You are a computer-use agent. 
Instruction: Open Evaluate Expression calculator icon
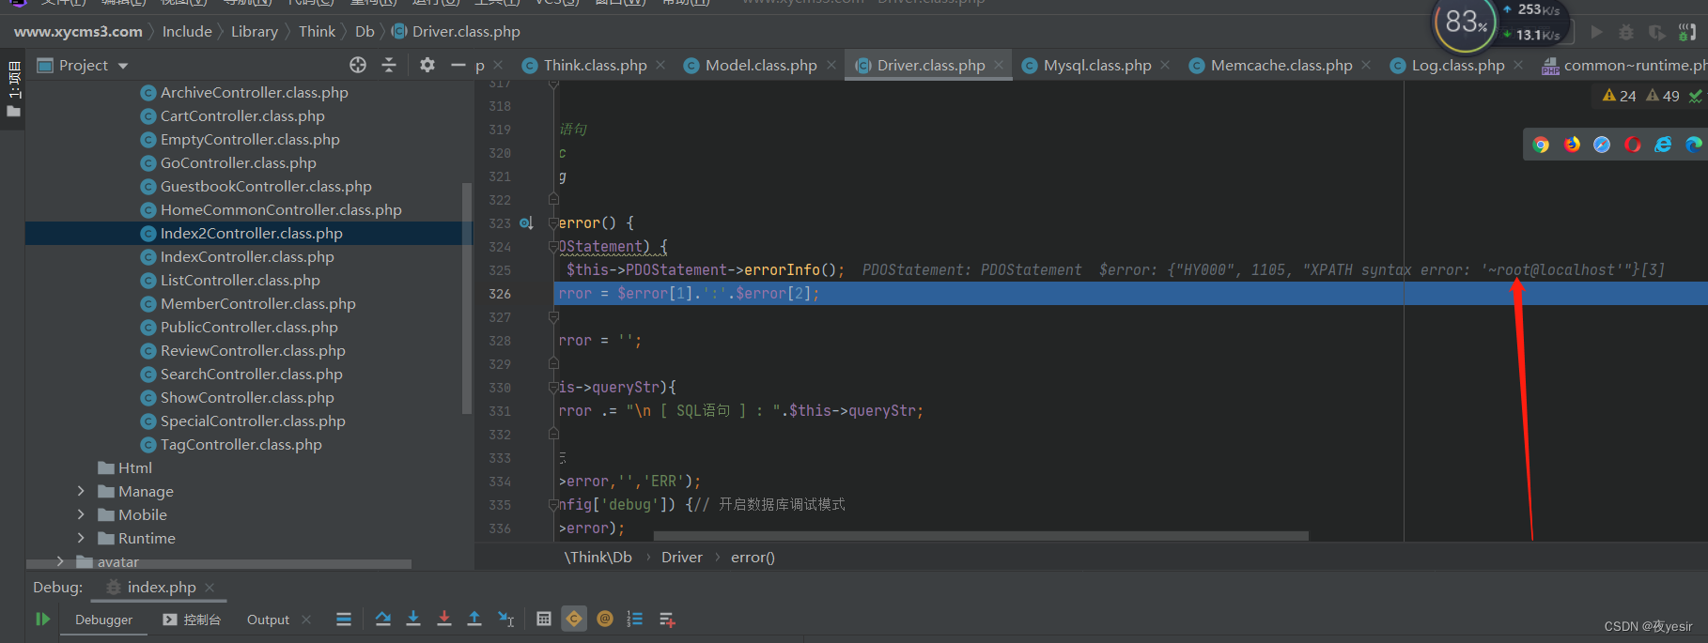[544, 619]
